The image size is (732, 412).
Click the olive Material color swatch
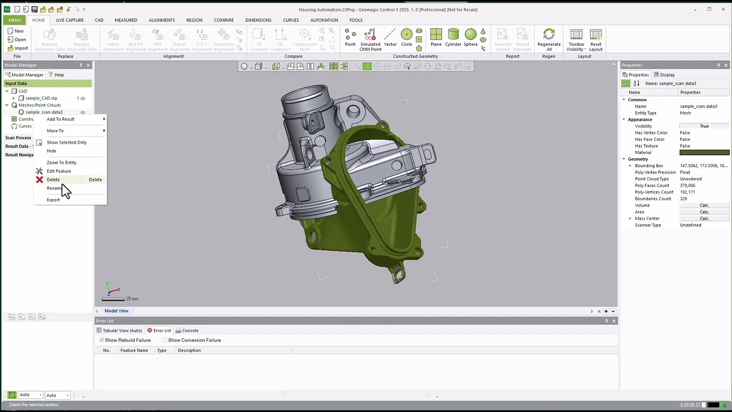704,153
